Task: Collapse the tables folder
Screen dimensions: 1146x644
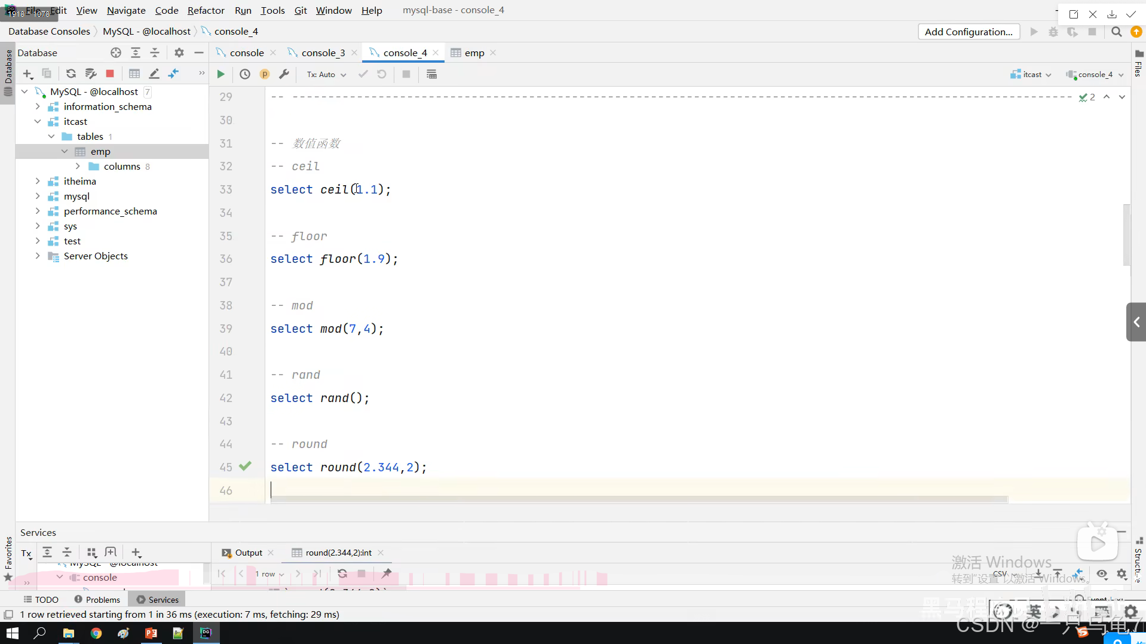Action: coord(51,136)
